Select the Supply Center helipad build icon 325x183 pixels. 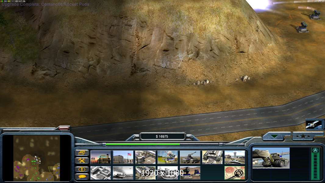(145, 157)
